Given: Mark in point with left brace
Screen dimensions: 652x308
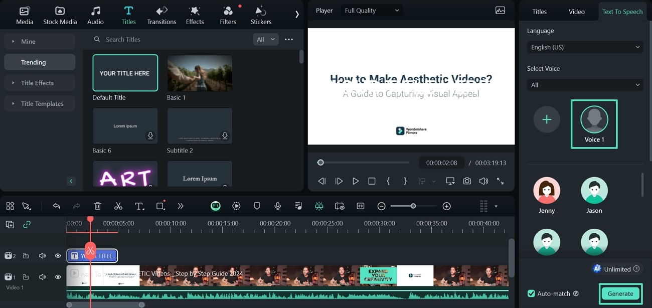Looking at the screenshot, I should pos(388,181).
